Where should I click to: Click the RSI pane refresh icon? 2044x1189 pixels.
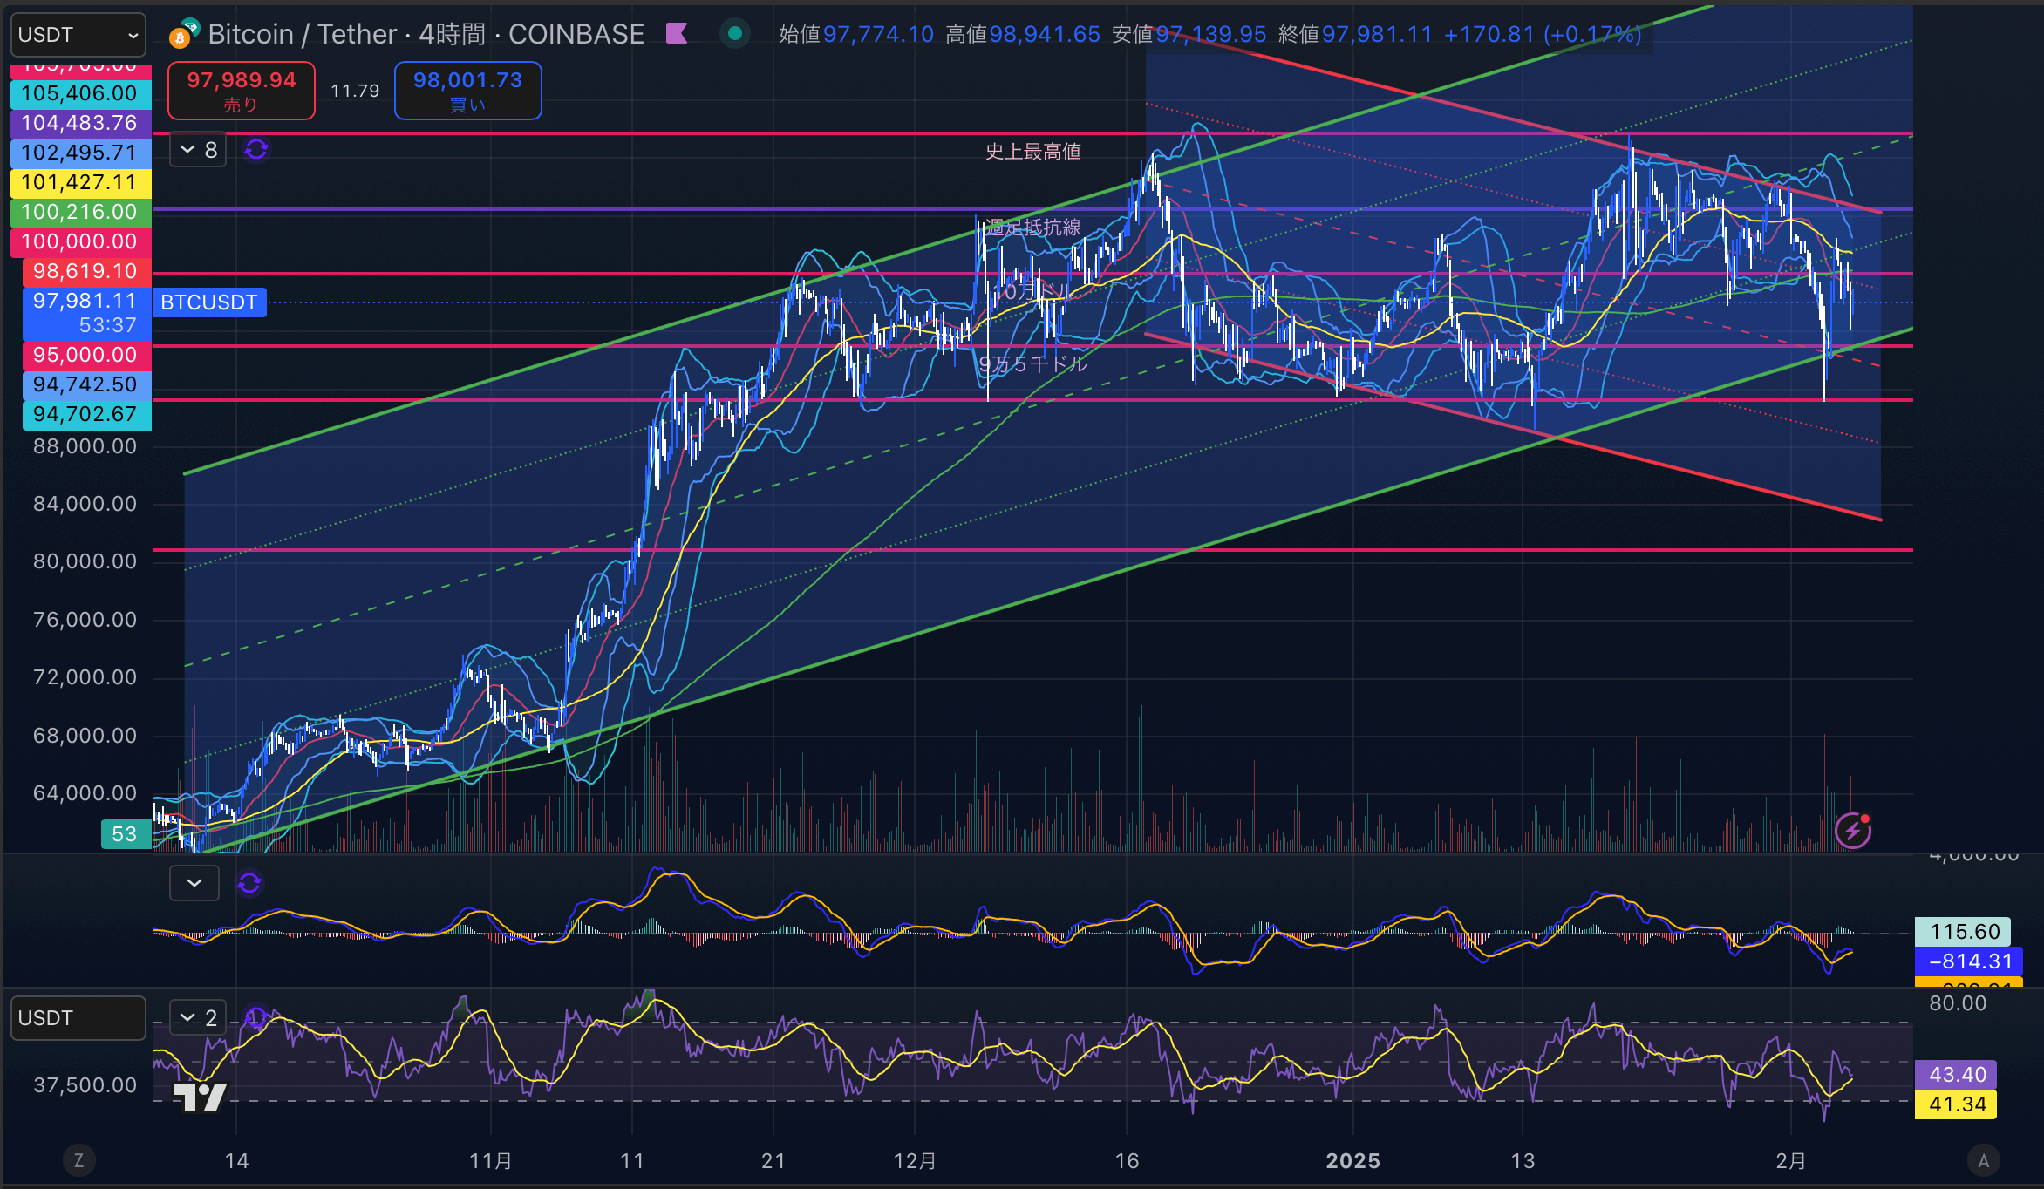[x=255, y=1017]
